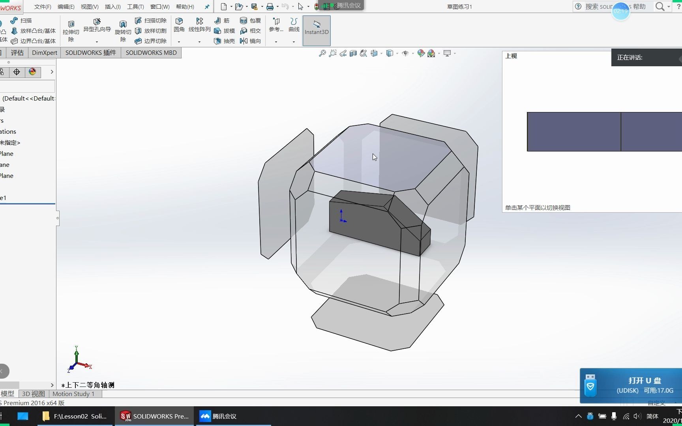Switch to the Motion Study 1 tab
The height and width of the screenshot is (426, 682).
[73, 394]
